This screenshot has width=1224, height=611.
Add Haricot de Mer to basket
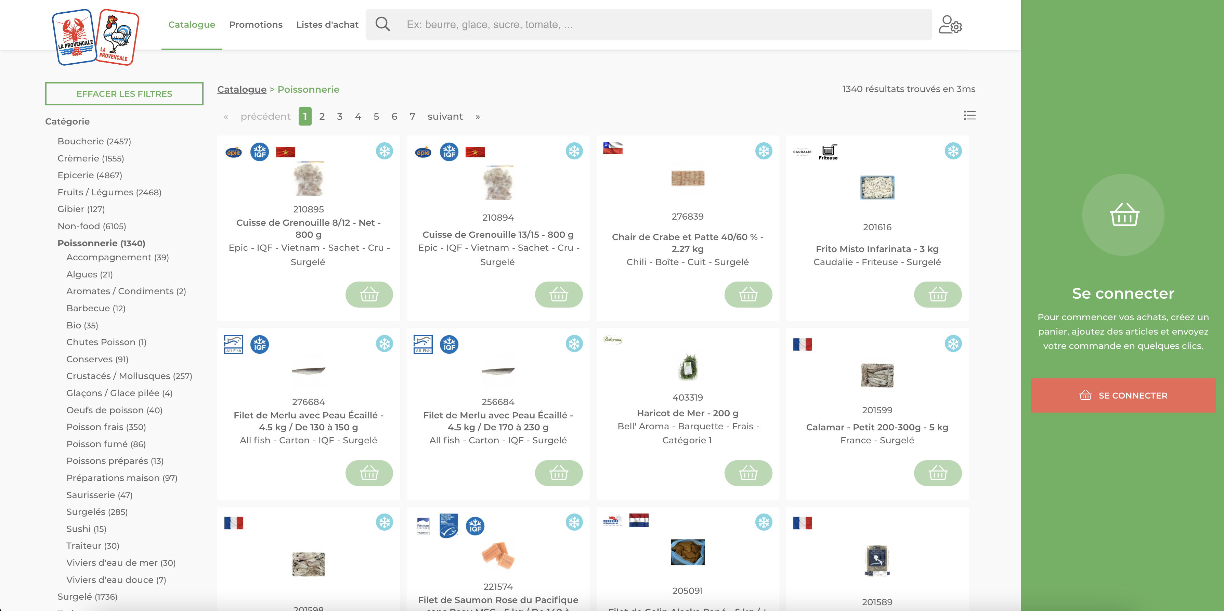tap(748, 473)
